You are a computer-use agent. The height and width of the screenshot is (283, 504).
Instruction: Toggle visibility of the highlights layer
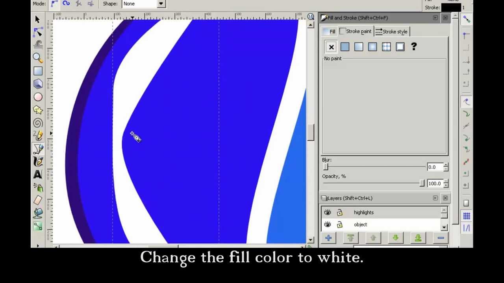coord(328,212)
